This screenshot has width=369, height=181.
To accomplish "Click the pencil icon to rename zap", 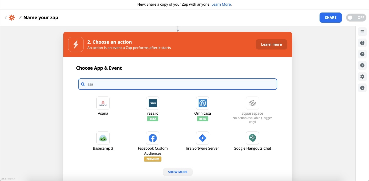I will (20, 18).
